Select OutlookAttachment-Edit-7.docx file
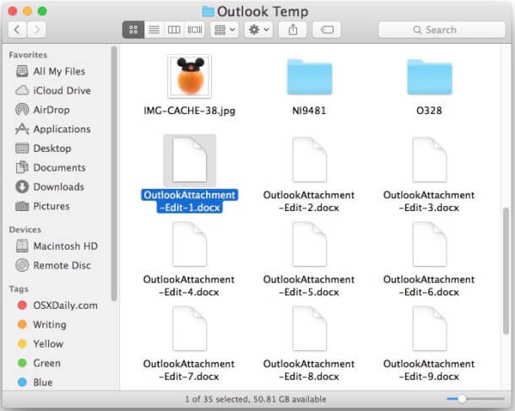This screenshot has height=411, width=515. click(189, 328)
